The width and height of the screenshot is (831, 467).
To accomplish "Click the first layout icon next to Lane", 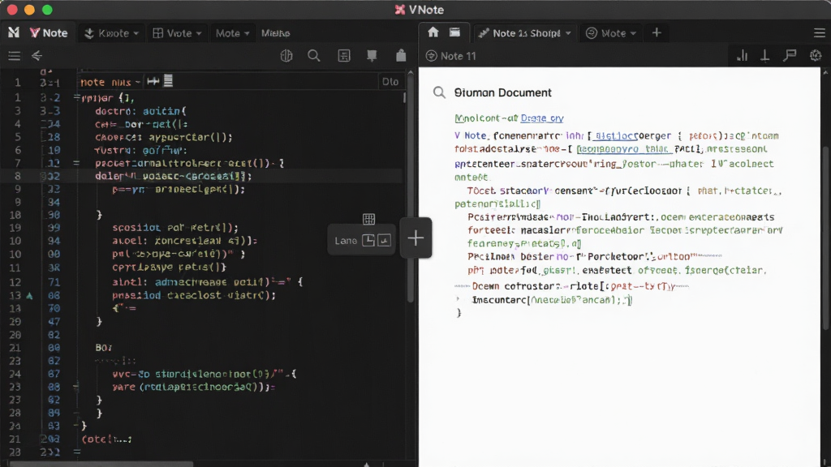I will pyautogui.click(x=368, y=240).
